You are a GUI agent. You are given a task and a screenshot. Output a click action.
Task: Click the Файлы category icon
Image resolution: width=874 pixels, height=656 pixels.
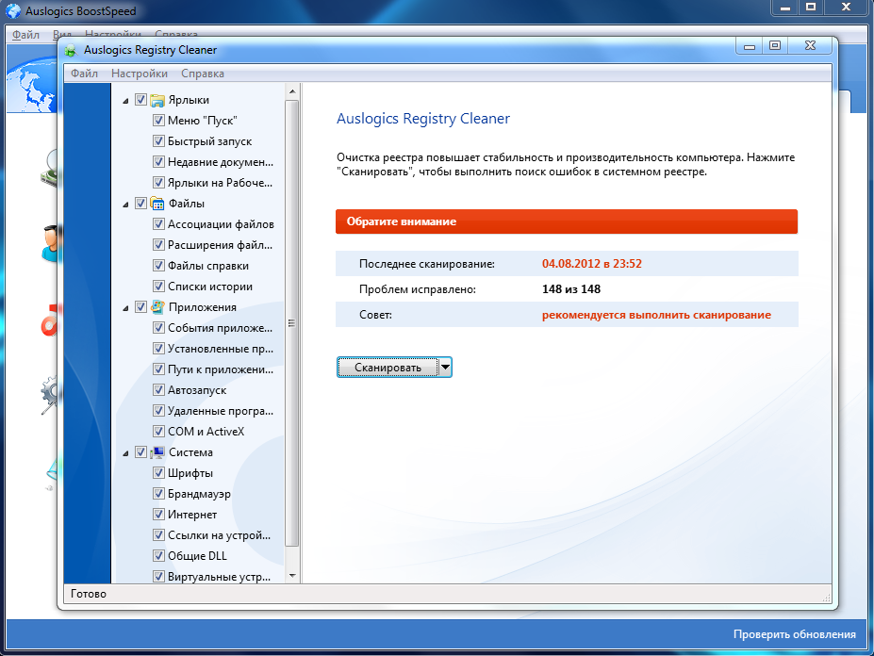(157, 204)
